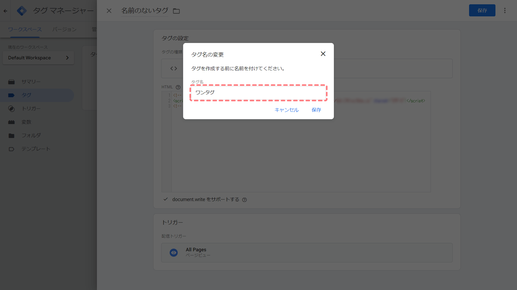
Task: Click the folder icon in sidebar
Action: tap(11, 136)
